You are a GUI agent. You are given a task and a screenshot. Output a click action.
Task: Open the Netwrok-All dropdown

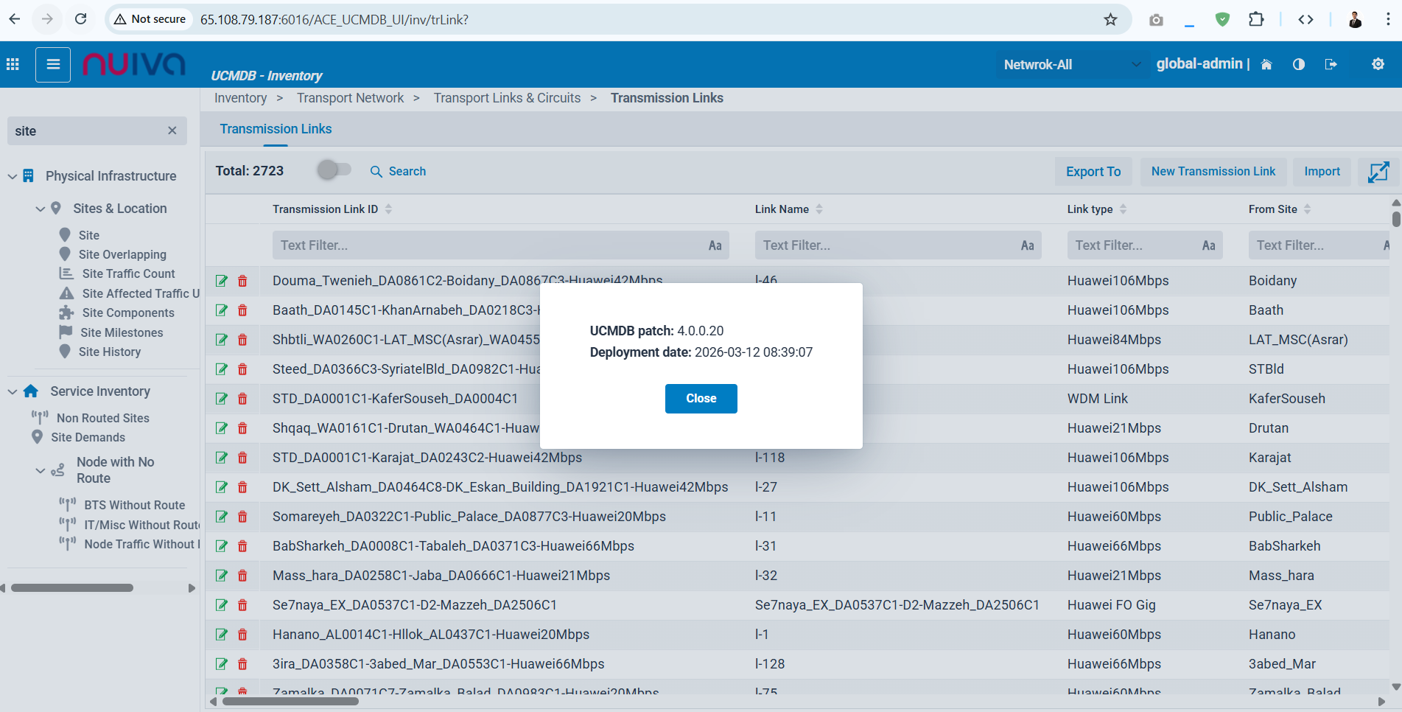click(x=1071, y=65)
